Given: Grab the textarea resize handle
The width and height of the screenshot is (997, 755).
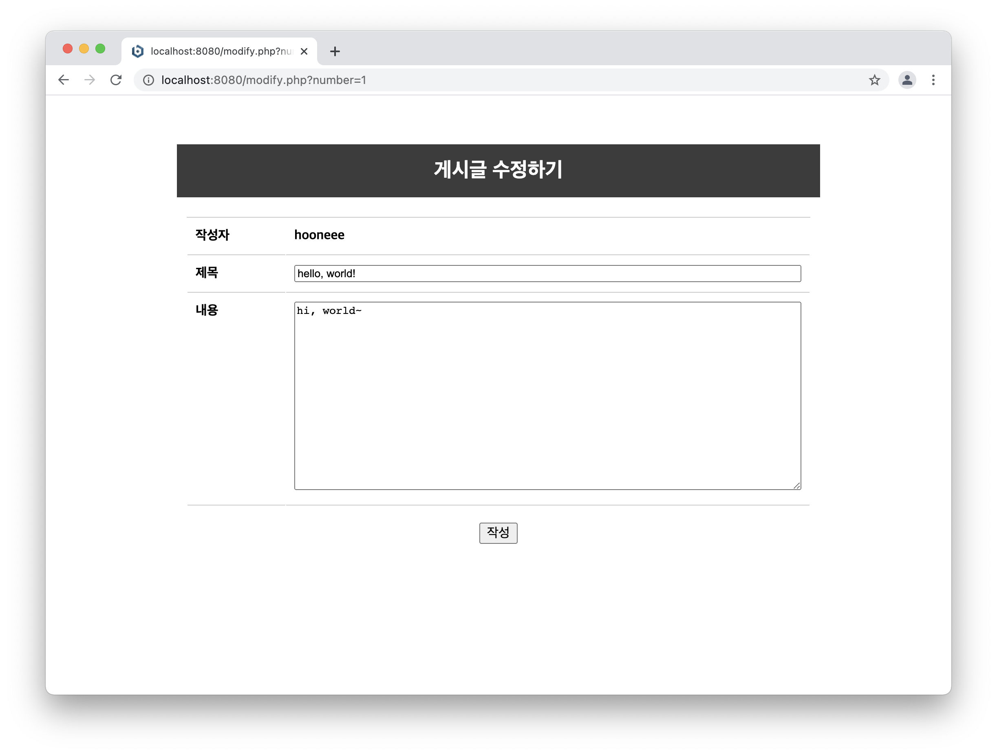Looking at the screenshot, I should click(797, 486).
